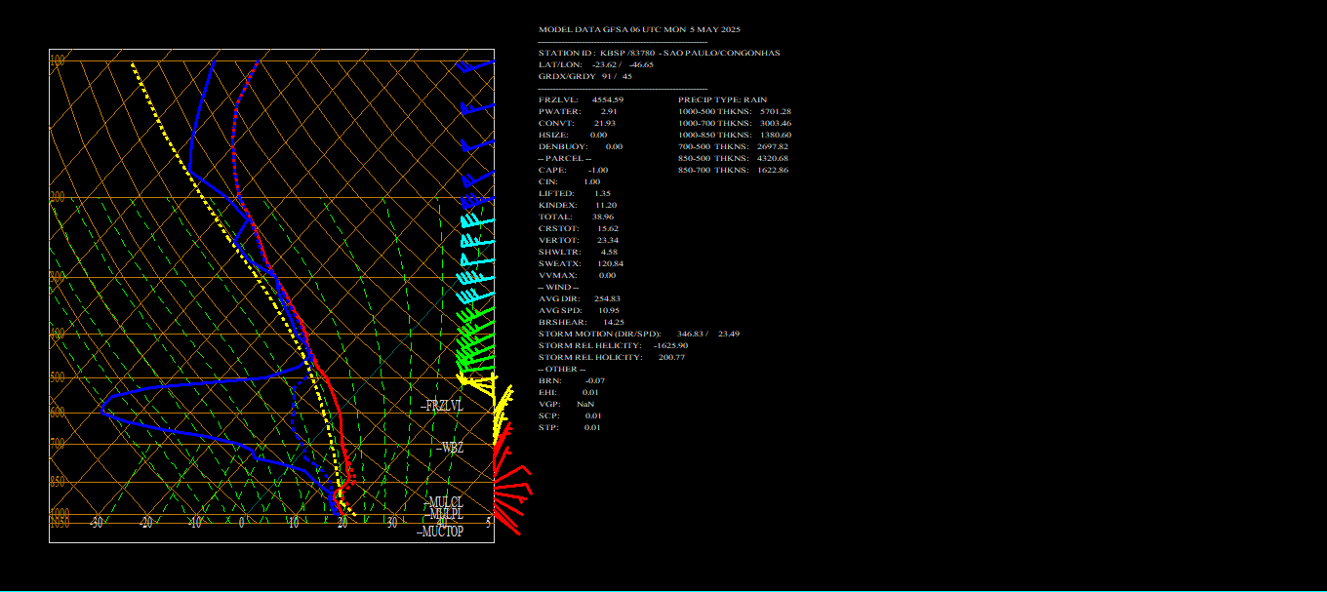Click the LIFTED value 1.35
Image resolution: width=1327 pixels, height=592 pixels.
pyautogui.click(x=602, y=193)
